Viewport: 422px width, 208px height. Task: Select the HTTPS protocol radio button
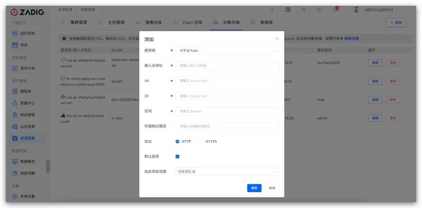point(201,141)
